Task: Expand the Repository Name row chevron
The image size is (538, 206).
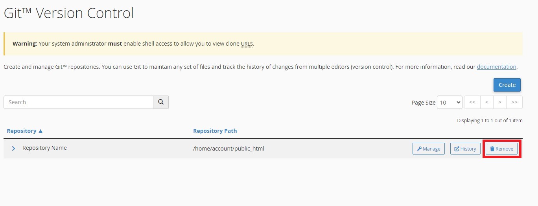Action: tap(13, 149)
